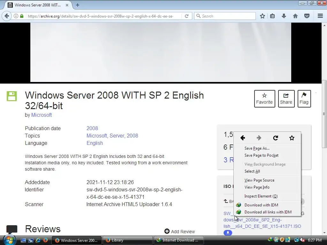Image resolution: width=327 pixels, height=245 pixels.
Task: Click the Addeddate value 2021-11-12 23:18:26
Action: [x=110, y=182]
